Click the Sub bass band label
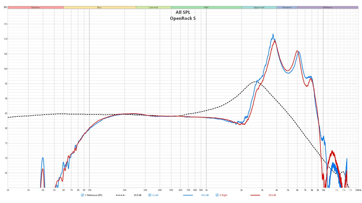This screenshot has width=362, height=203. point(36,7)
